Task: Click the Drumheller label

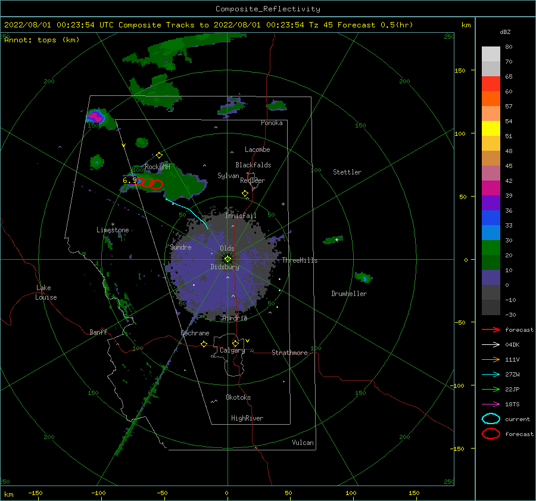Action: click(349, 294)
